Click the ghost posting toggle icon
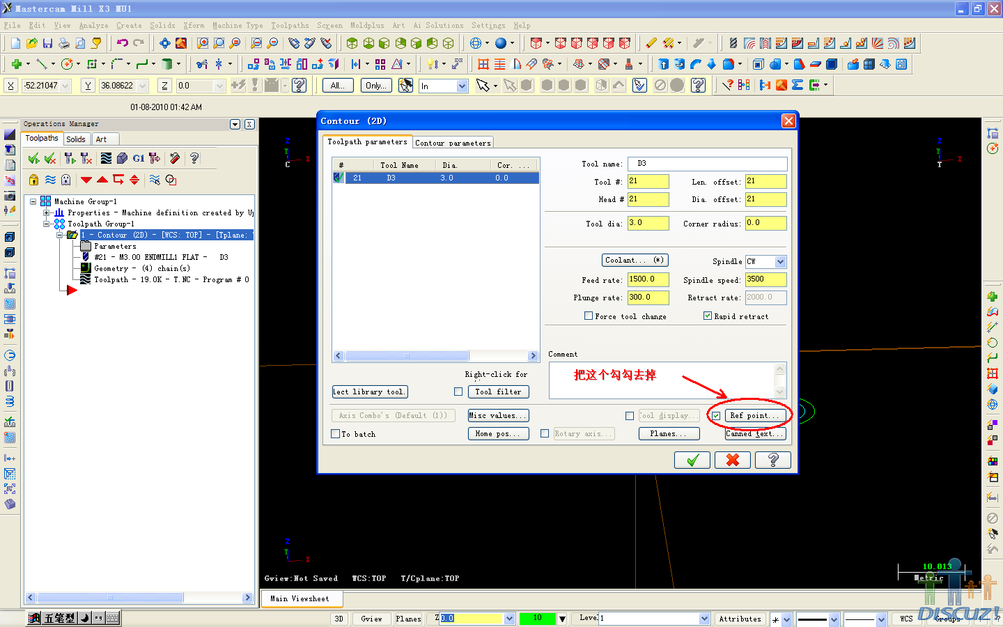Viewport: 1003px width, 627px height. (x=66, y=180)
